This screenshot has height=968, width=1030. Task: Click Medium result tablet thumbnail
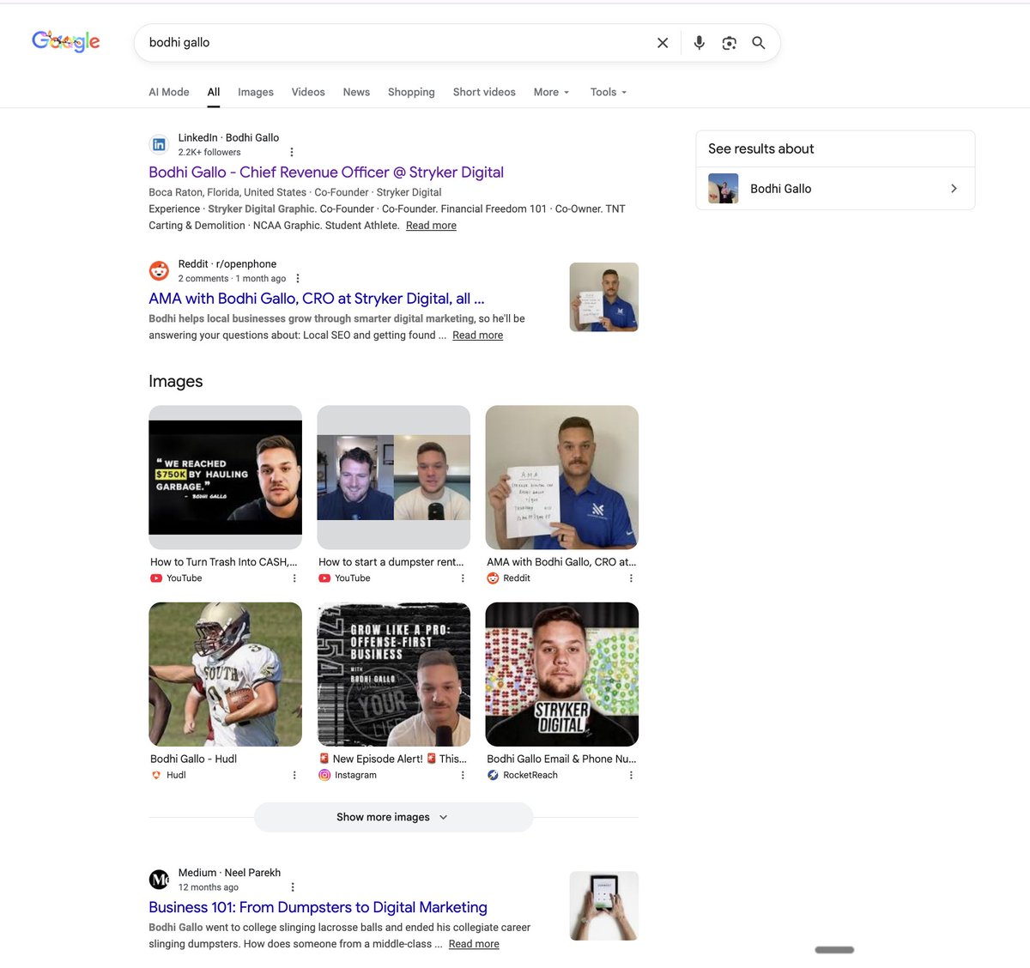tap(603, 905)
